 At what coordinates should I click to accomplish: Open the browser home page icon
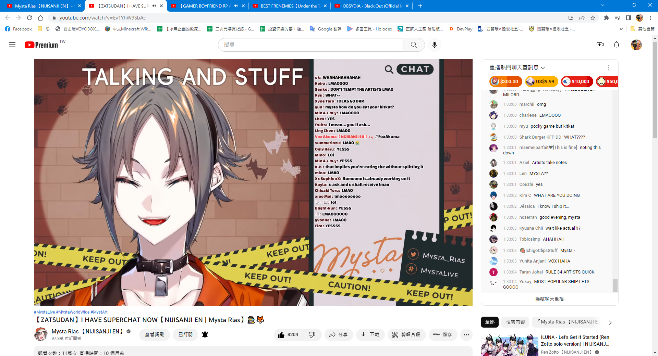click(x=40, y=18)
